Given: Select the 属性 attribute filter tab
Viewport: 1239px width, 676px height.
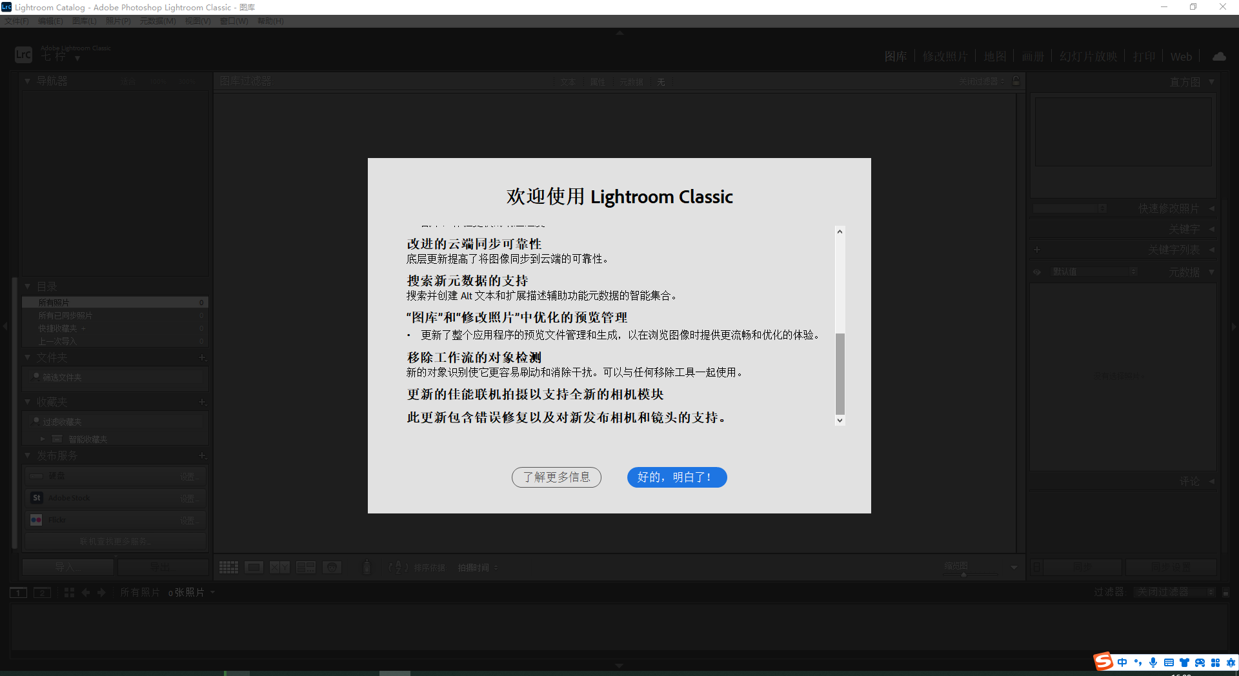Looking at the screenshot, I should 598,82.
